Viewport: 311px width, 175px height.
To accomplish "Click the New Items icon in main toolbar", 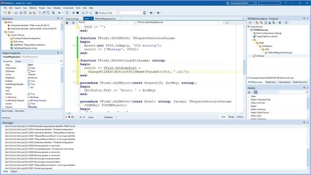I will [5, 13].
